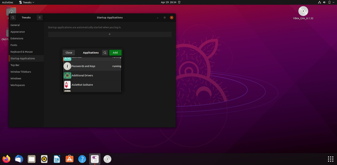Click the plus to add startup application
Viewport: 337px width, 165px height.
(x=110, y=34)
